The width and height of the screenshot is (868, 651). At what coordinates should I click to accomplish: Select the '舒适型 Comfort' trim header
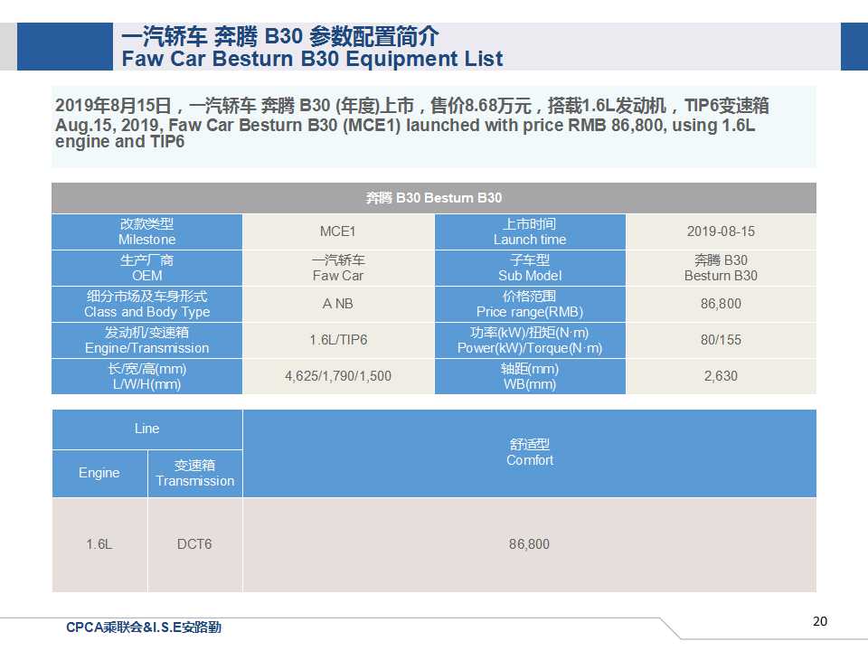click(x=530, y=453)
